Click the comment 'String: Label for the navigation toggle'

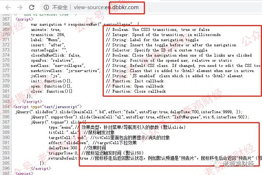click(x=152, y=40)
